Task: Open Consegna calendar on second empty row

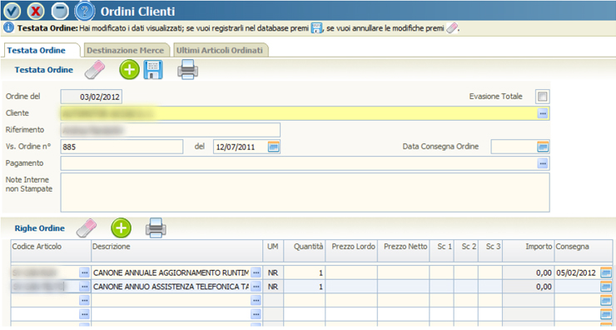Action: click(606, 314)
